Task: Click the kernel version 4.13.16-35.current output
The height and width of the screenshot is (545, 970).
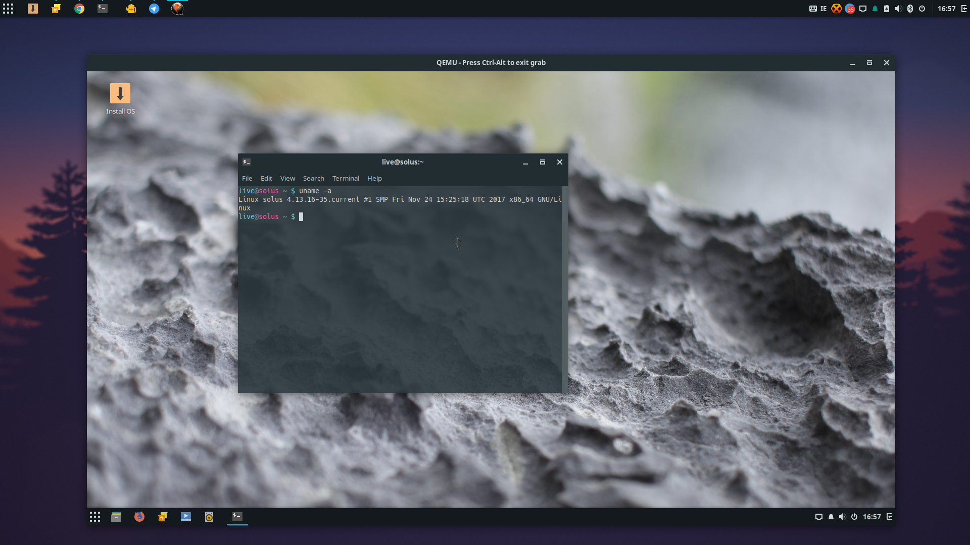Action: (x=323, y=199)
